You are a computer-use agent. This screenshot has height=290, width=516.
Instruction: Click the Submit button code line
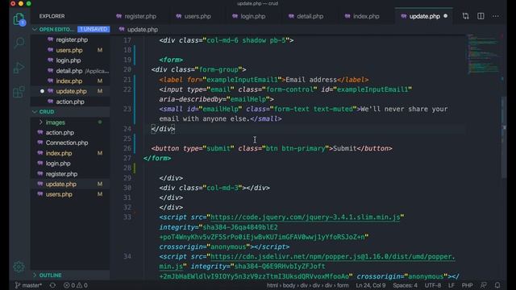point(272,148)
